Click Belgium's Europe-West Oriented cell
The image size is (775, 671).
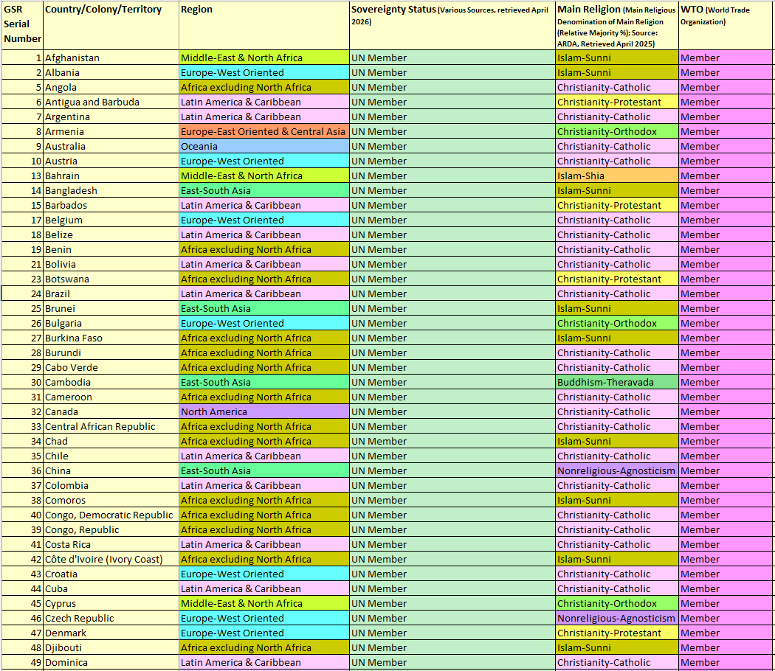pyautogui.click(x=264, y=220)
